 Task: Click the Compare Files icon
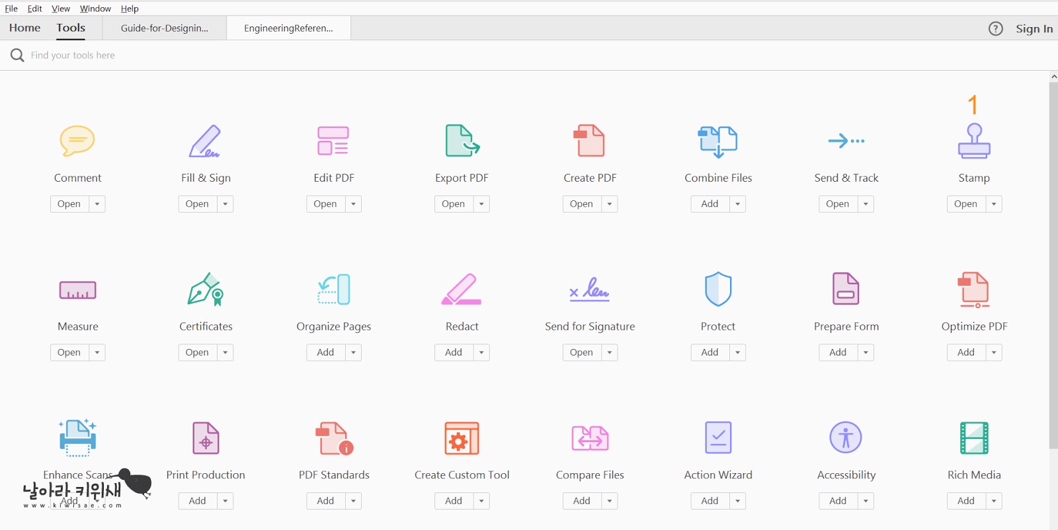pyautogui.click(x=590, y=438)
